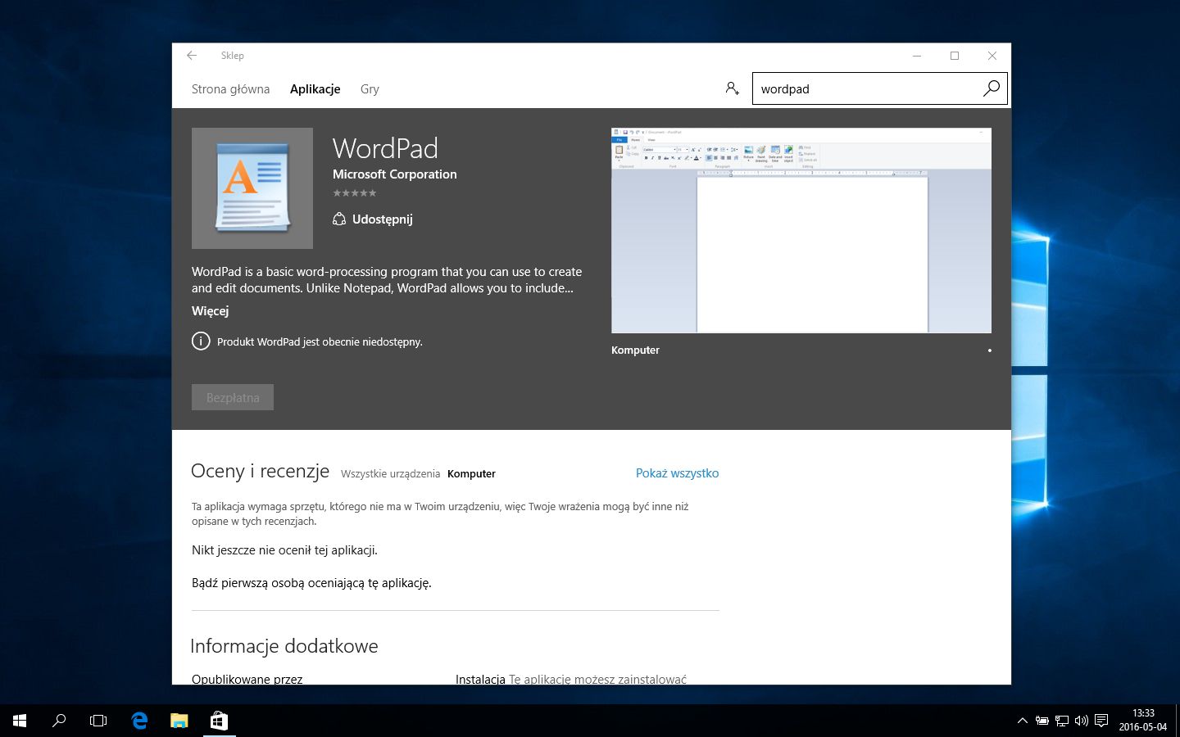Screen dimensions: 1180x737
Task: Open the volume control tray icon
Action: (x=1081, y=721)
